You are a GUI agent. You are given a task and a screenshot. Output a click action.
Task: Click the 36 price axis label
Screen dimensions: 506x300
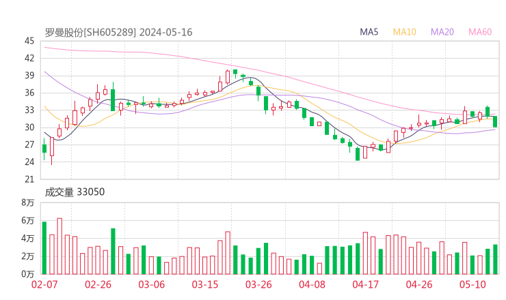[x=29, y=93]
